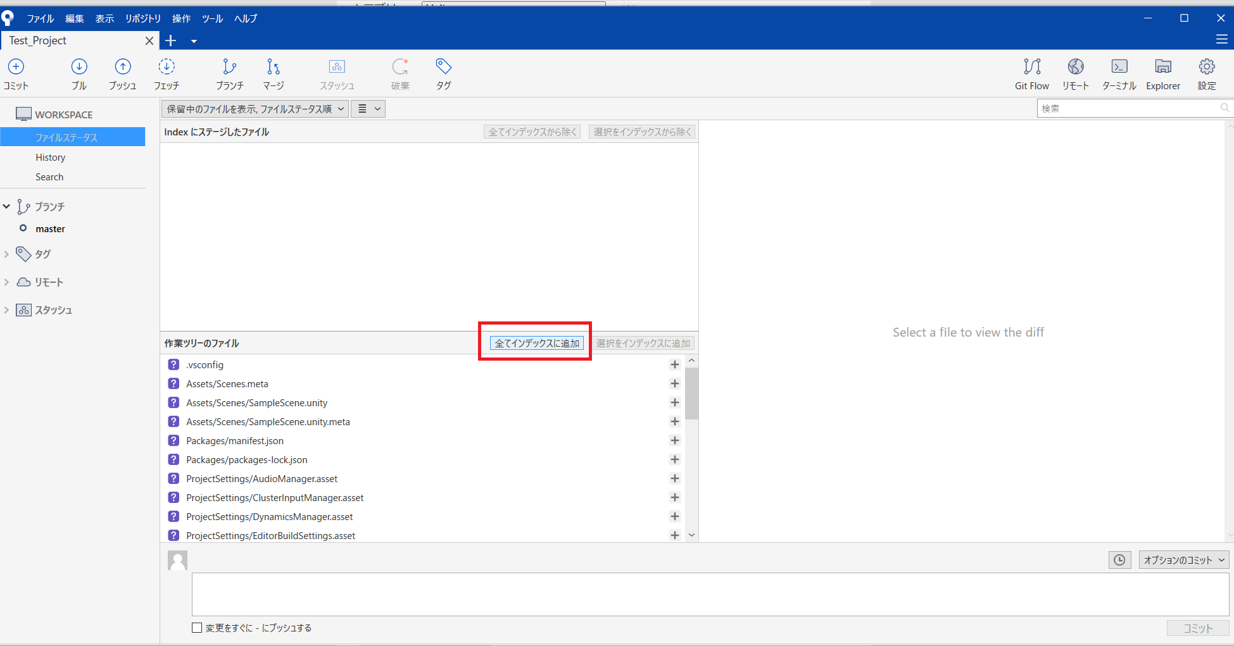Expand the Stashes (スタッシュ) sidebar section
This screenshot has width=1234, height=646.
pos(6,309)
